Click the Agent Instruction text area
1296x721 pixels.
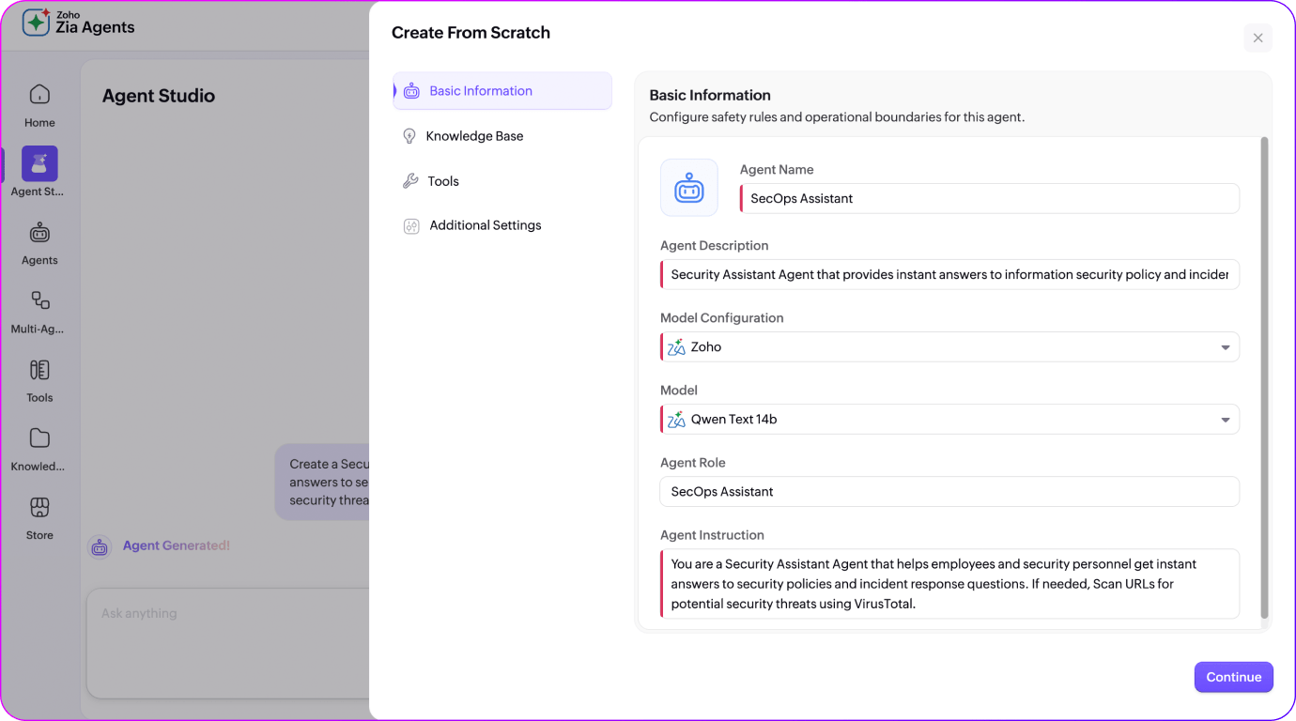coord(949,584)
